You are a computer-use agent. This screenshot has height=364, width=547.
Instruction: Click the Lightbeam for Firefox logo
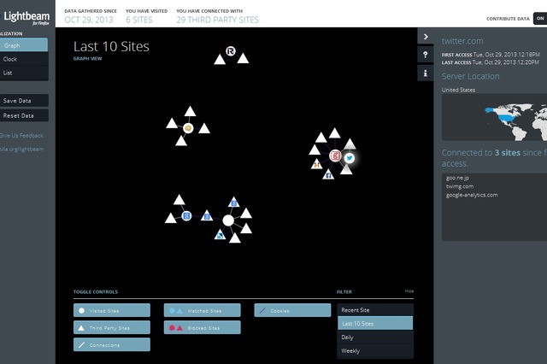26,18
